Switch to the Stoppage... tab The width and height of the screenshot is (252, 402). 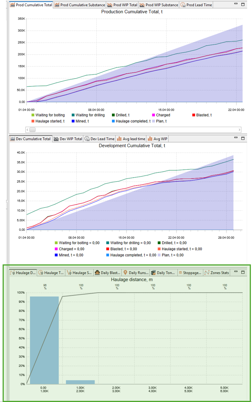pos(190,273)
